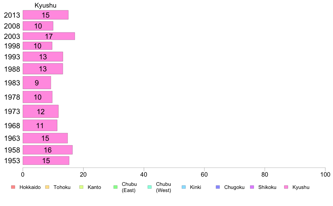The width and height of the screenshot is (333, 206).
Task: Click the 1958 bar with value 16
Action: (x=48, y=150)
